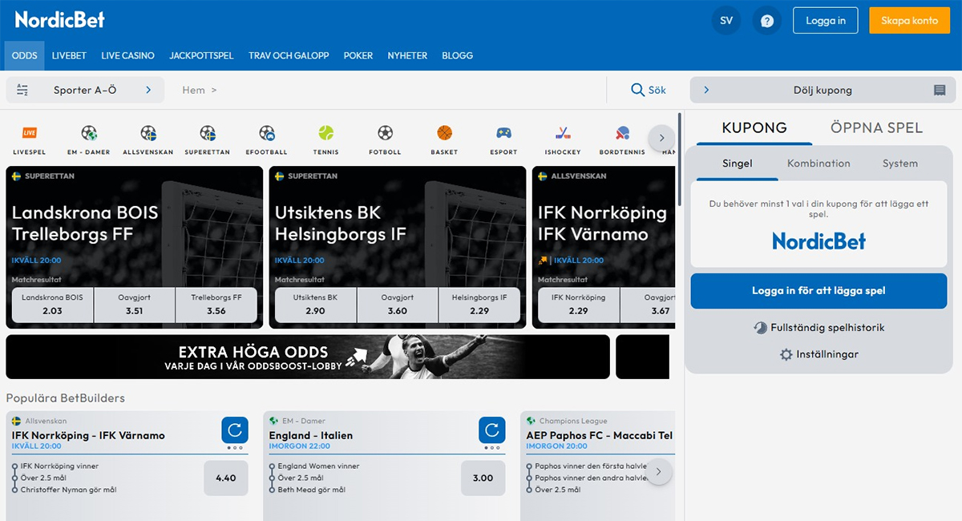Collapse coupon with Dölj kupong chevron
Viewport: 962px width, 521px height.
tap(706, 90)
